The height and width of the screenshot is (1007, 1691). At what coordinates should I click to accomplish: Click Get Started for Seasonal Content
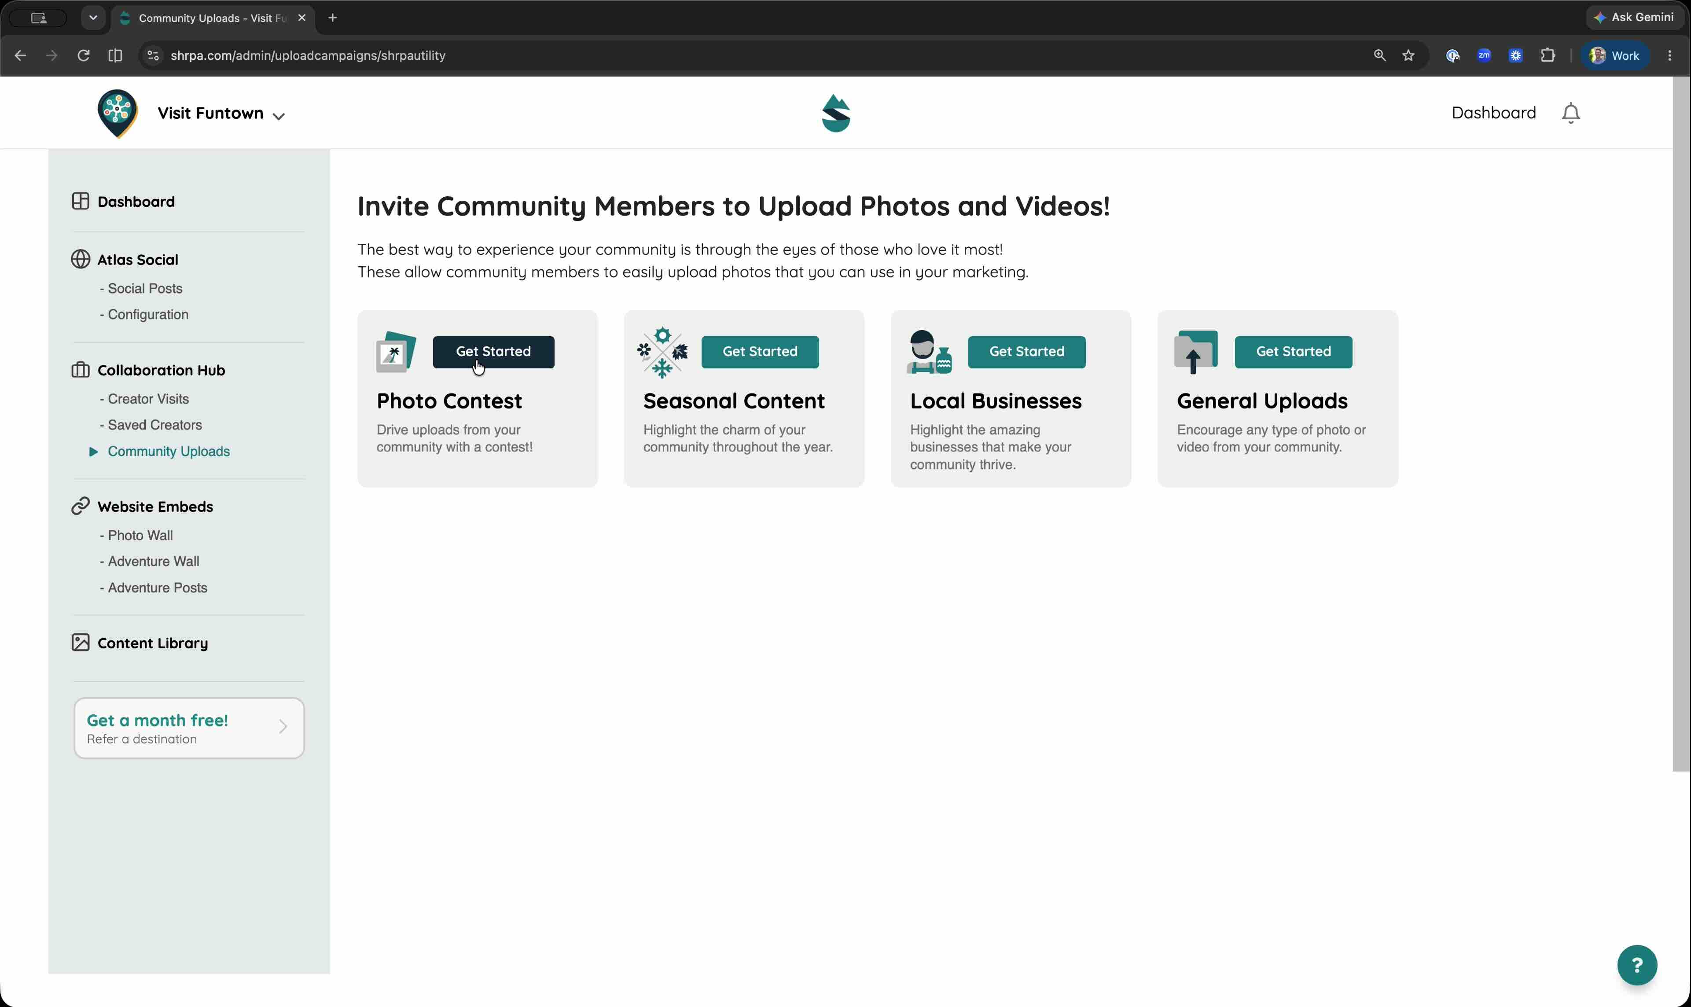(760, 352)
